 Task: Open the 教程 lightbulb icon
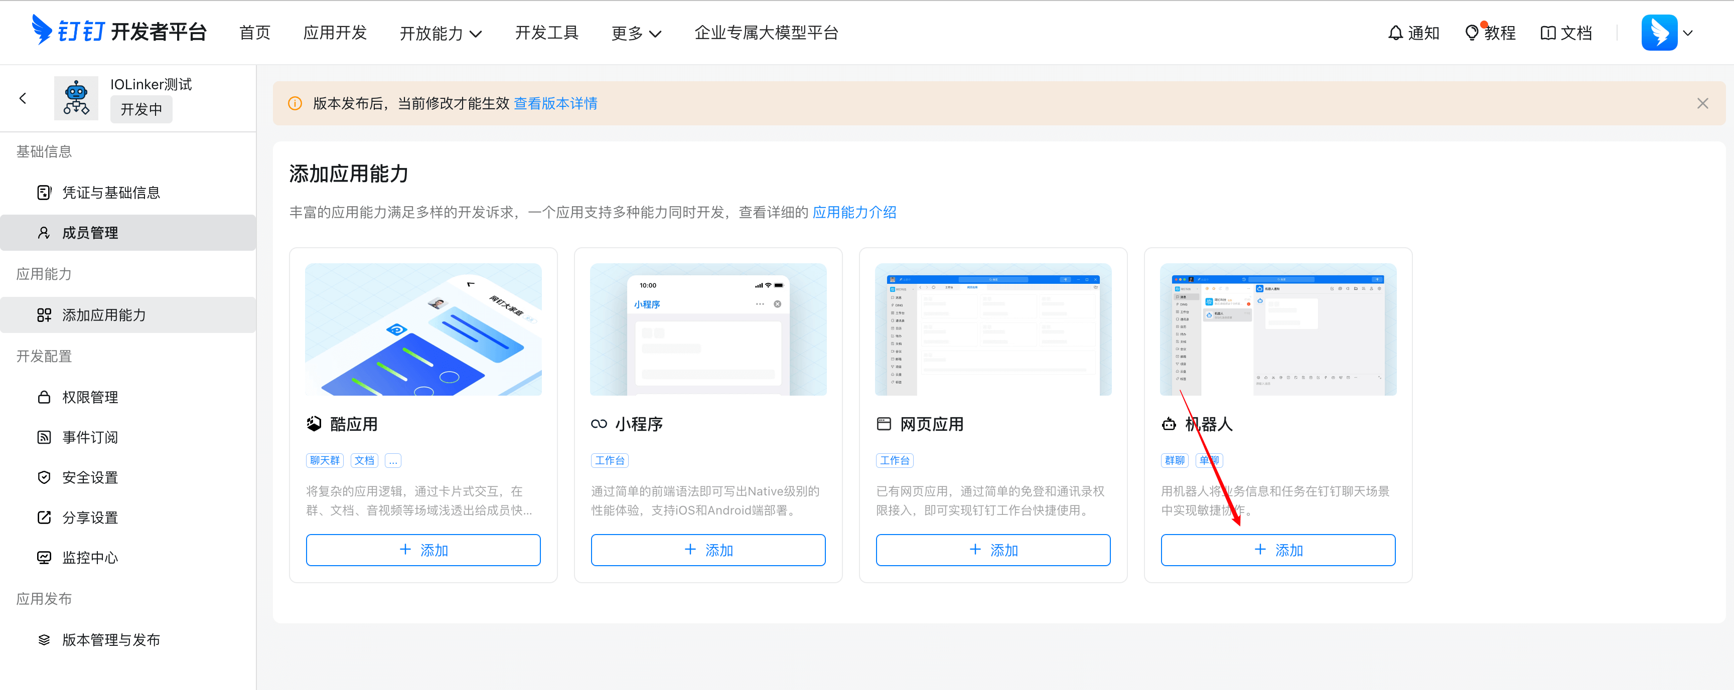coord(1472,33)
